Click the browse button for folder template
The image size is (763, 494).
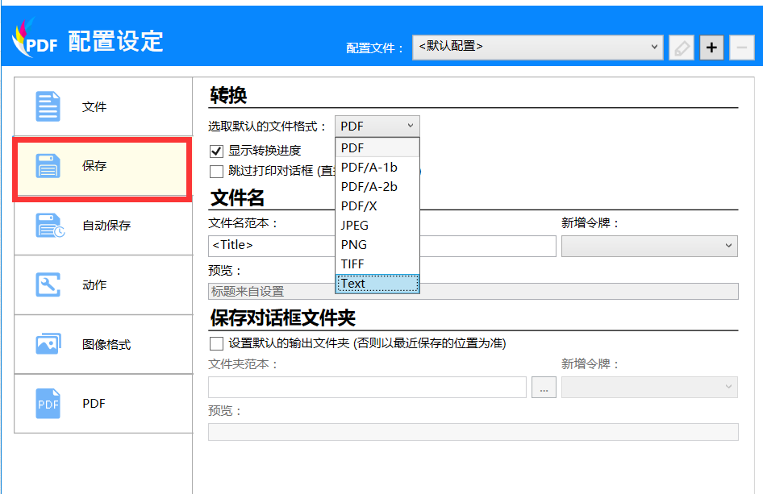click(x=544, y=387)
